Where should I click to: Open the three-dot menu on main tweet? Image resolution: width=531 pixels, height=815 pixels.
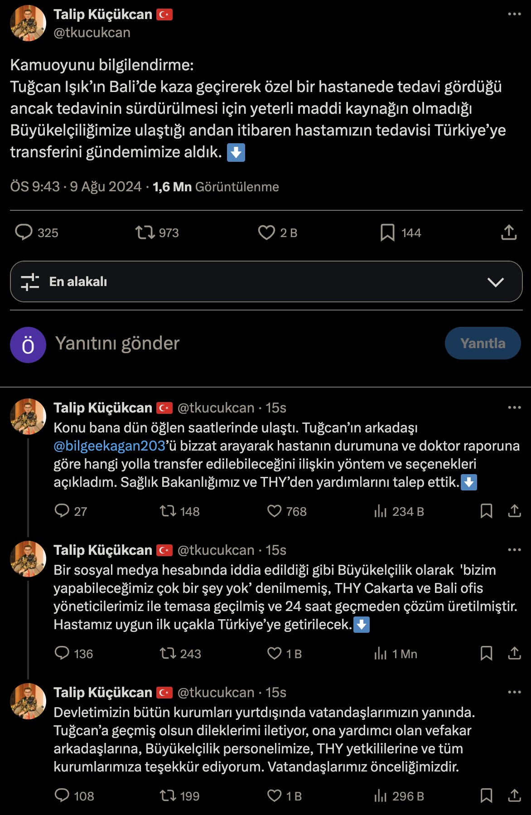(x=514, y=14)
